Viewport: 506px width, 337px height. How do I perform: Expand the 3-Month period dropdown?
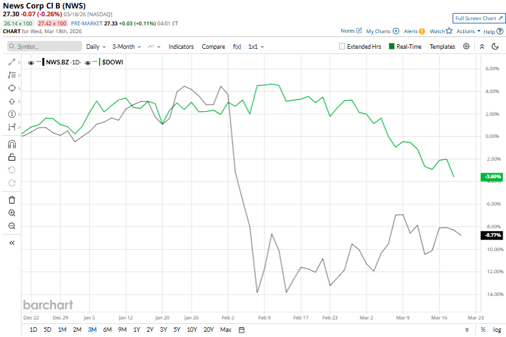pyautogui.click(x=127, y=47)
